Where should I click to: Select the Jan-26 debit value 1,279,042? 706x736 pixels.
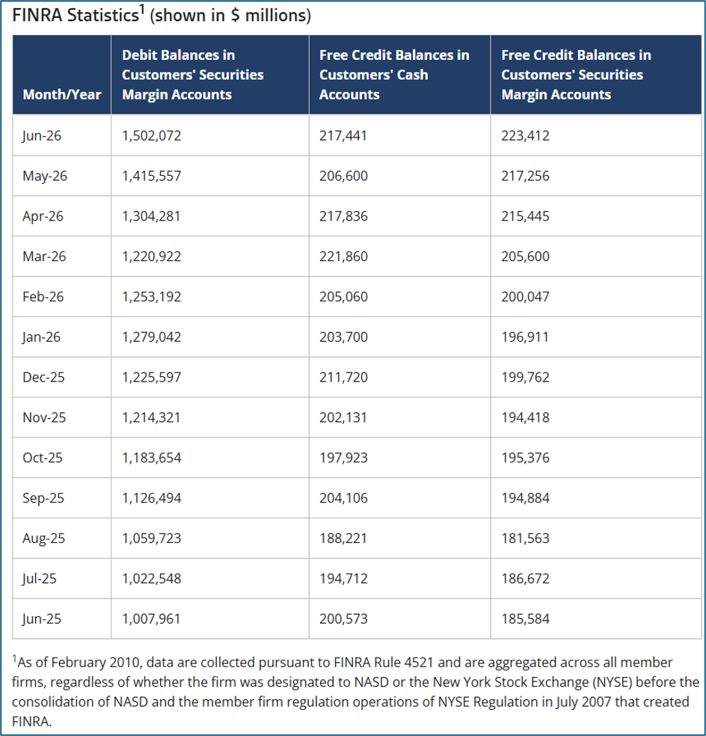(x=151, y=337)
